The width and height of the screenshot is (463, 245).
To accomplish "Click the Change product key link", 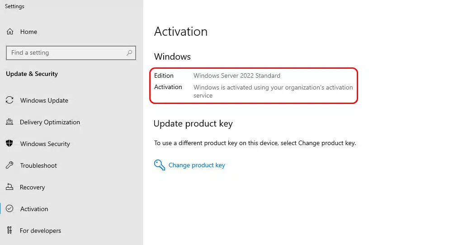I will tap(197, 165).
